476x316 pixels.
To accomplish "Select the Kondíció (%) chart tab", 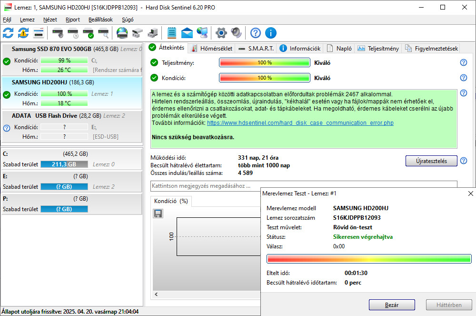I will [x=171, y=201].
